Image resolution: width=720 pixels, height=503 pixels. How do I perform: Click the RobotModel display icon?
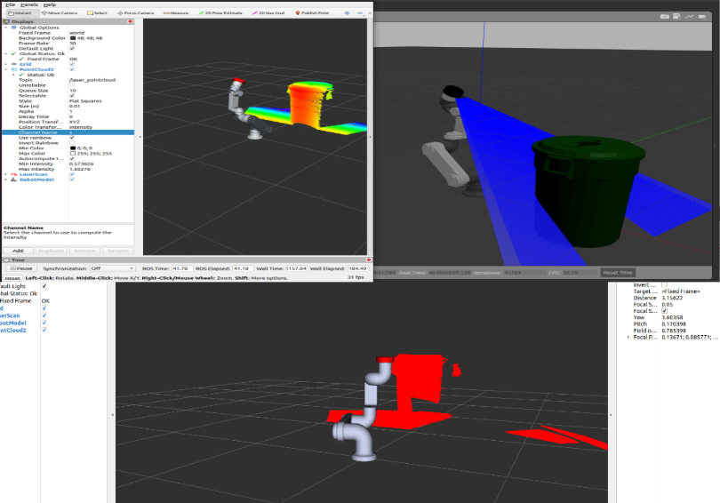pyautogui.click(x=13, y=180)
